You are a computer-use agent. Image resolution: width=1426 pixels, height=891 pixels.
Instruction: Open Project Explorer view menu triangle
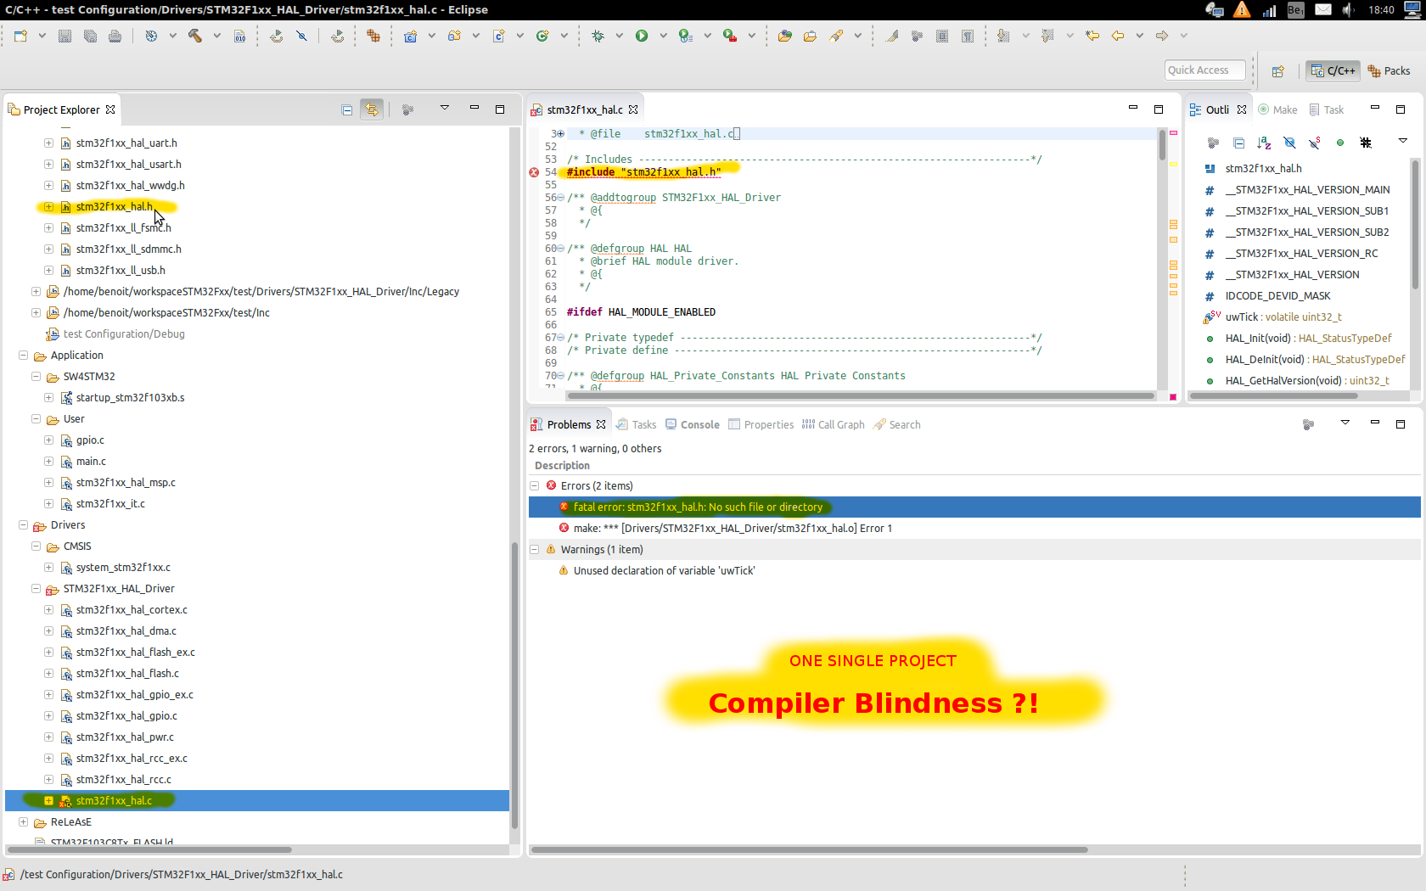(444, 109)
